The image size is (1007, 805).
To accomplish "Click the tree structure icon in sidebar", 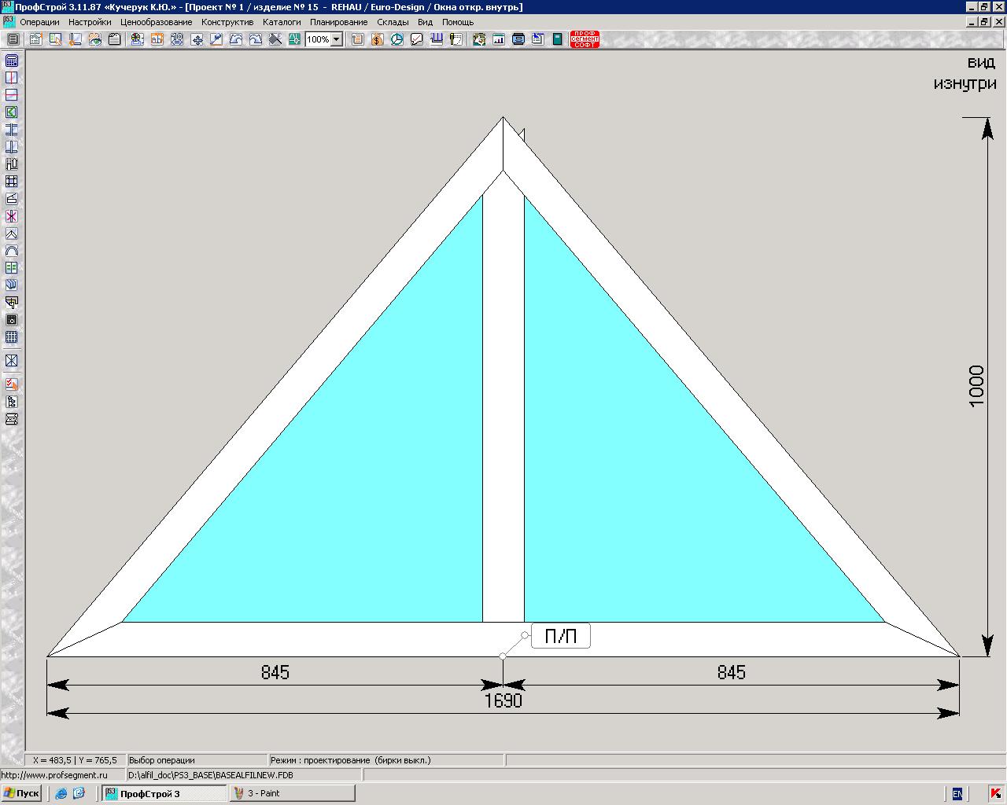I will (x=12, y=402).
